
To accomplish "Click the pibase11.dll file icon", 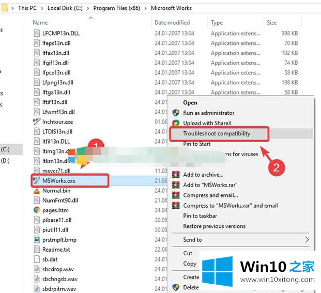I will click(37, 220).
